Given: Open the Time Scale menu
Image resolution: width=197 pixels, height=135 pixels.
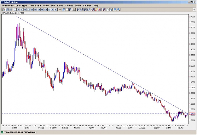Looking at the screenshot, I should tap(35, 6).
